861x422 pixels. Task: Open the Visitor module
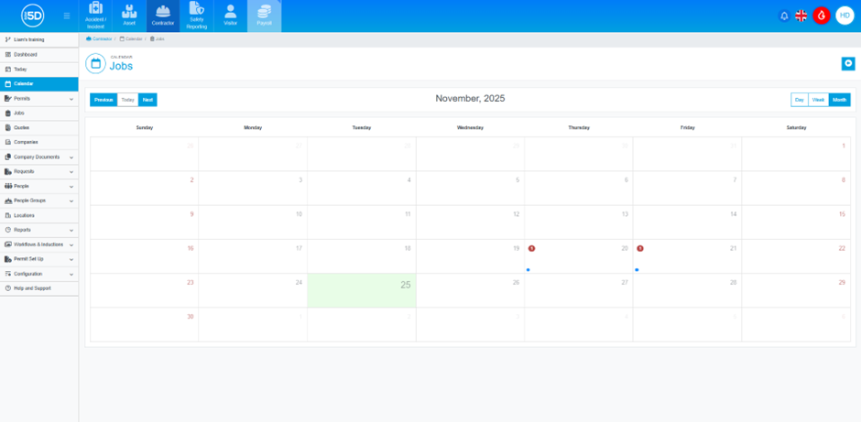tap(230, 16)
